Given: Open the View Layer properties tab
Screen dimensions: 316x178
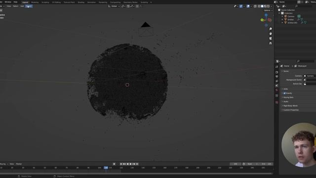Looking at the screenshot, I should pos(276,81).
